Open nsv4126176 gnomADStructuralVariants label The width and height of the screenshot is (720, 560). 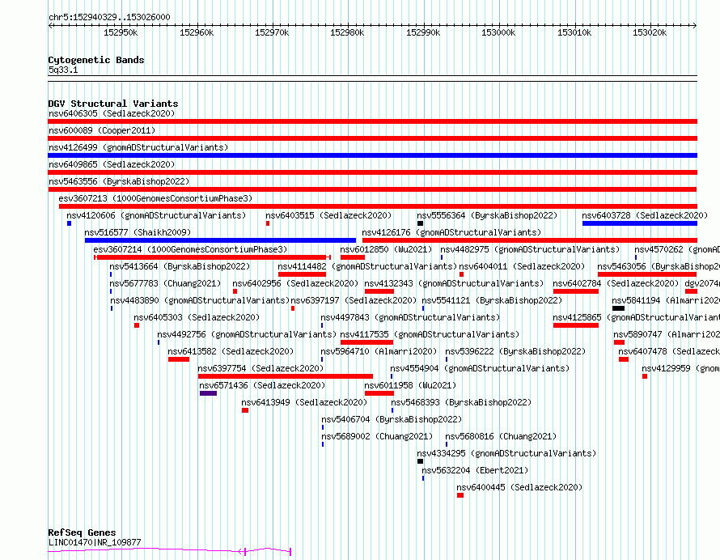point(452,232)
